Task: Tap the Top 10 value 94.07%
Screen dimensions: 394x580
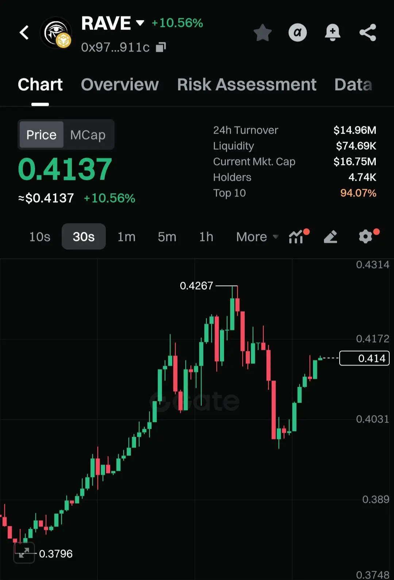Action: click(358, 193)
